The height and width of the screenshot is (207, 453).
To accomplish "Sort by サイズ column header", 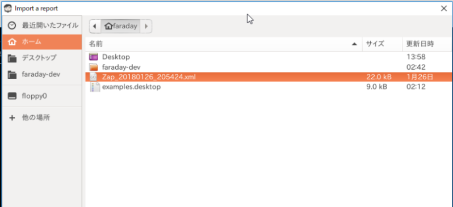I will click(383, 44).
